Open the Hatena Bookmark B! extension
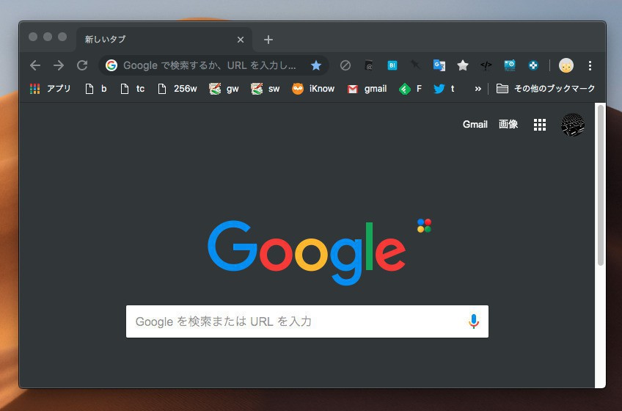 (x=392, y=65)
